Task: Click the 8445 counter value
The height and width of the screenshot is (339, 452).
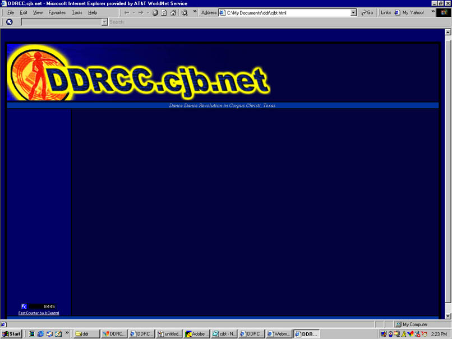Action: click(x=49, y=307)
